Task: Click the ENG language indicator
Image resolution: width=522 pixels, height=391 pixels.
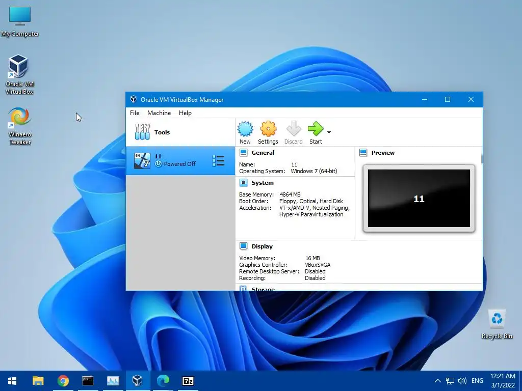Action: pos(477,381)
